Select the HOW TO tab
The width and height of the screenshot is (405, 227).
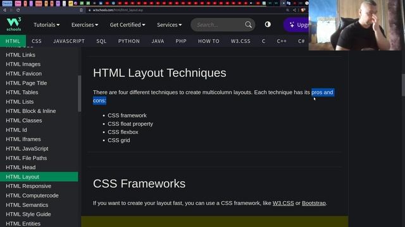209,41
